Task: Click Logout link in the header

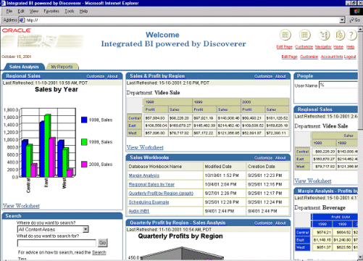Action: [x=350, y=57]
